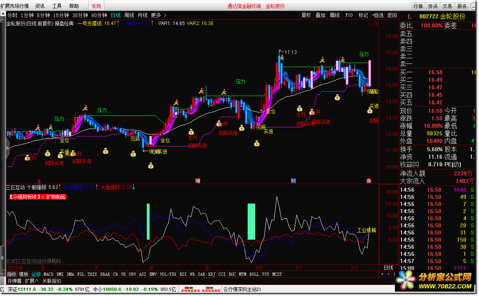Expand the 扩展∧ panel
Viewport: 479px width, 296px height.
coord(32,281)
